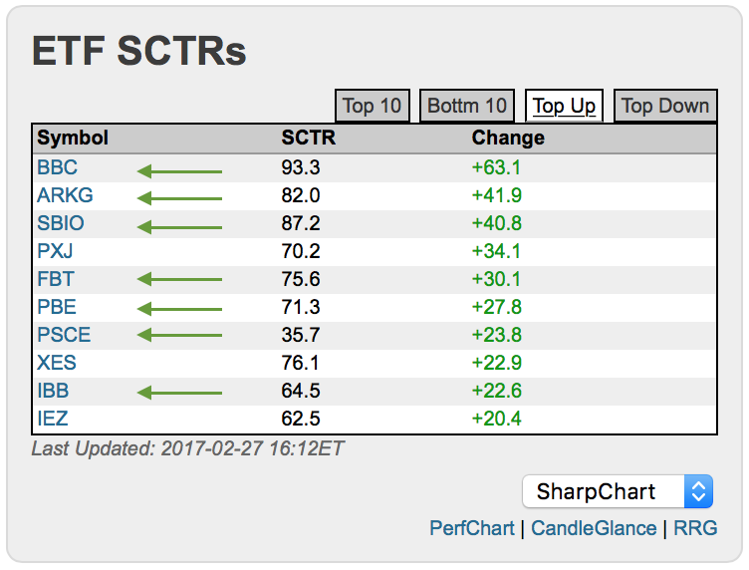Click the SCTR column header
The height and width of the screenshot is (570, 749).
click(x=309, y=138)
